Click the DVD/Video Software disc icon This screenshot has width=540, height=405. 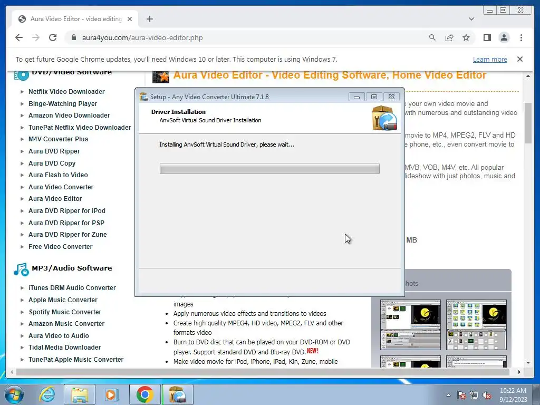[21, 75]
